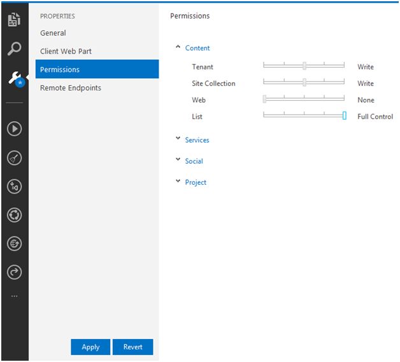Expand the Services permissions section
Screen dimensions: 400x362
[197, 140]
